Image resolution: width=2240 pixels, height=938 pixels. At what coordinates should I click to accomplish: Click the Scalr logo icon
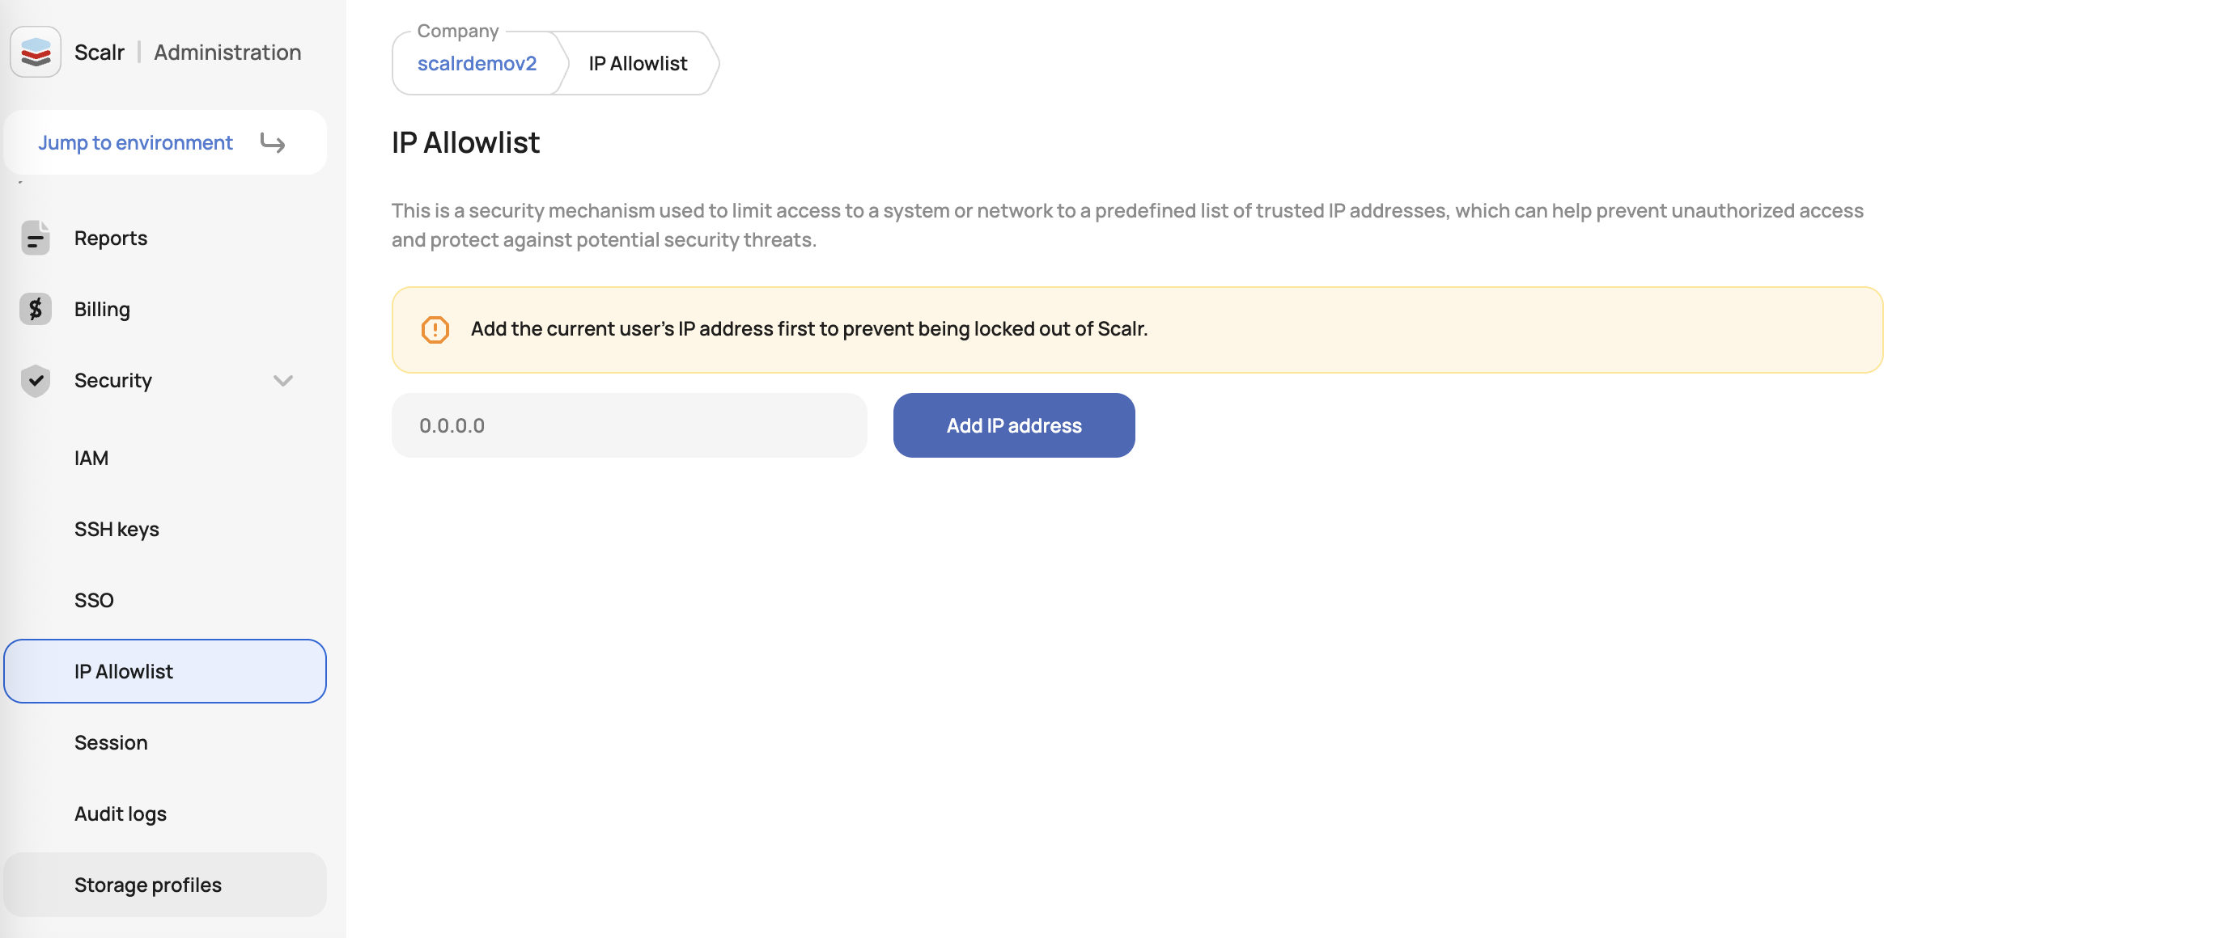coord(36,52)
